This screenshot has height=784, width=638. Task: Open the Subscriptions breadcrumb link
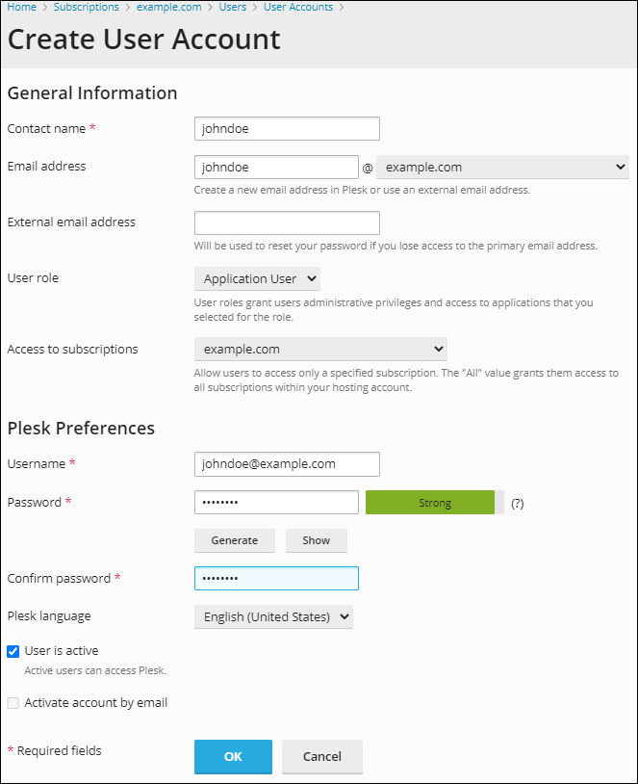click(x=87, y=7)
